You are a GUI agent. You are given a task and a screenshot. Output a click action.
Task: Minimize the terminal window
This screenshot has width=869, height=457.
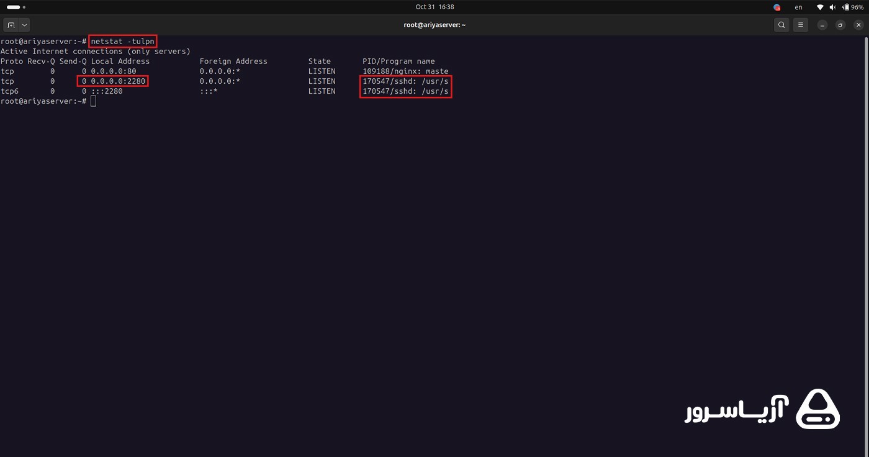click(x=822, y=25)
